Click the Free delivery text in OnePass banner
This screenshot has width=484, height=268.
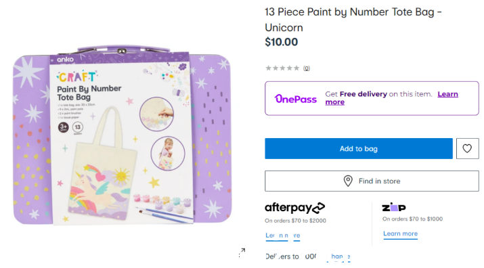point(364,94)
